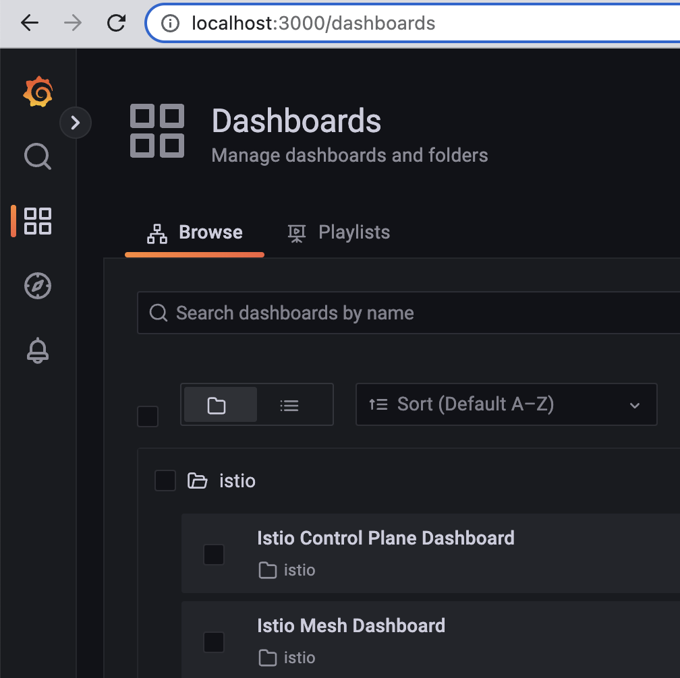The height and width of the screenshot is (678, 680).
Task: Open the Istio Control Plane Dashboard
Action: coord(386,538)
